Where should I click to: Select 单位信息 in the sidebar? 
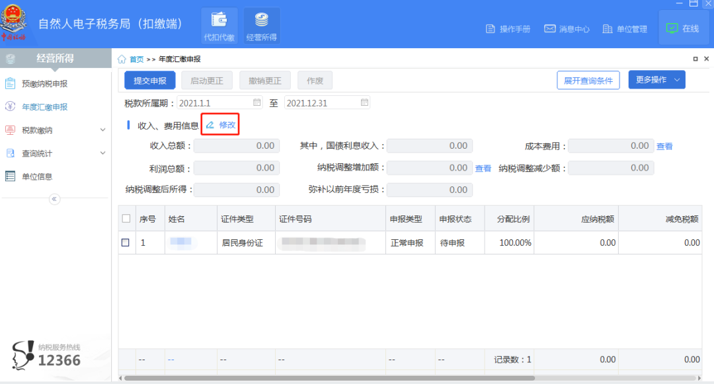point(36,176)
